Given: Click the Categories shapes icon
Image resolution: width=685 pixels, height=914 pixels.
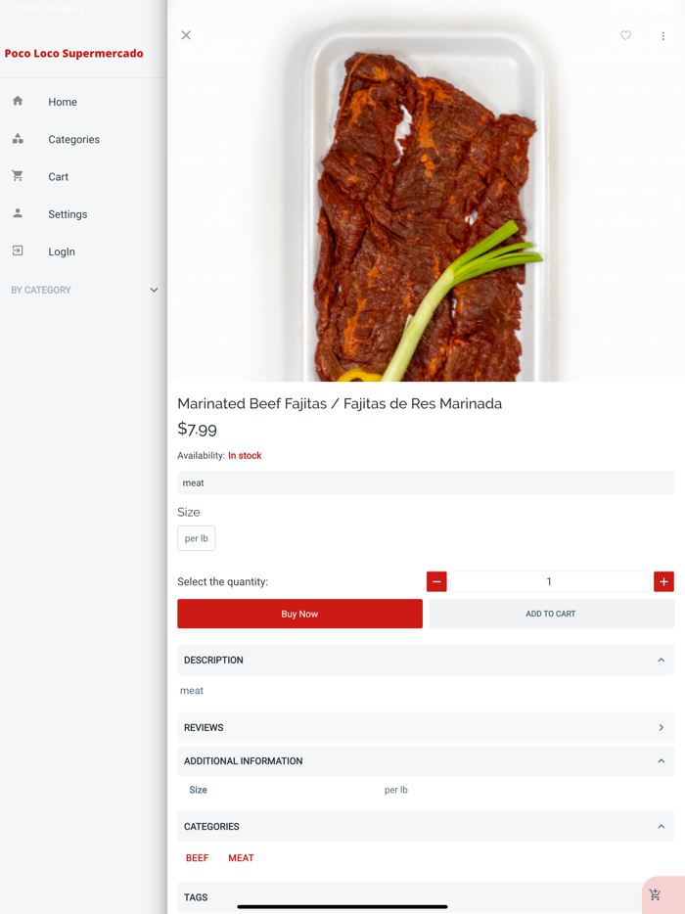Looking at the screenshot, I should tap(18, 139).
